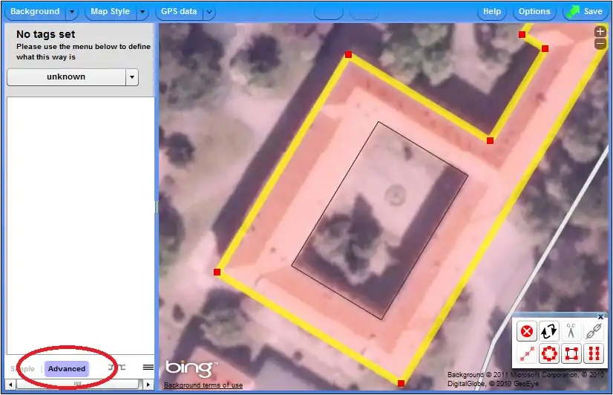Click the chain link merge ways icon
Image resolution: width=613 pixels, height=395 pixels.
pyautogui.click(x=592, y=331)
